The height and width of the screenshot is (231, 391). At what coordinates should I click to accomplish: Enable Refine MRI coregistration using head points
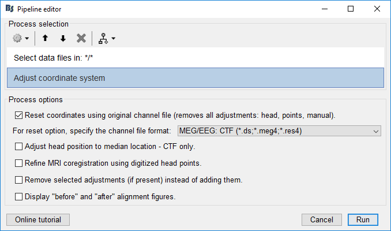(19, 163)
